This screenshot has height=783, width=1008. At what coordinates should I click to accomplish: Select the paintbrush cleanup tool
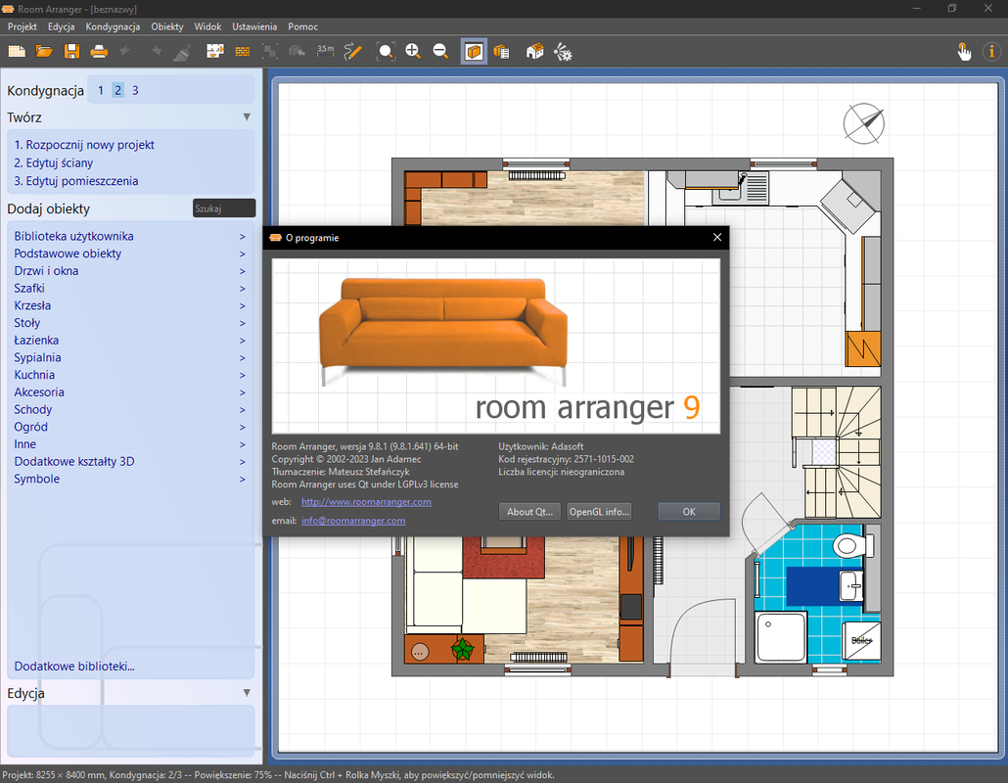click(182, 52)
